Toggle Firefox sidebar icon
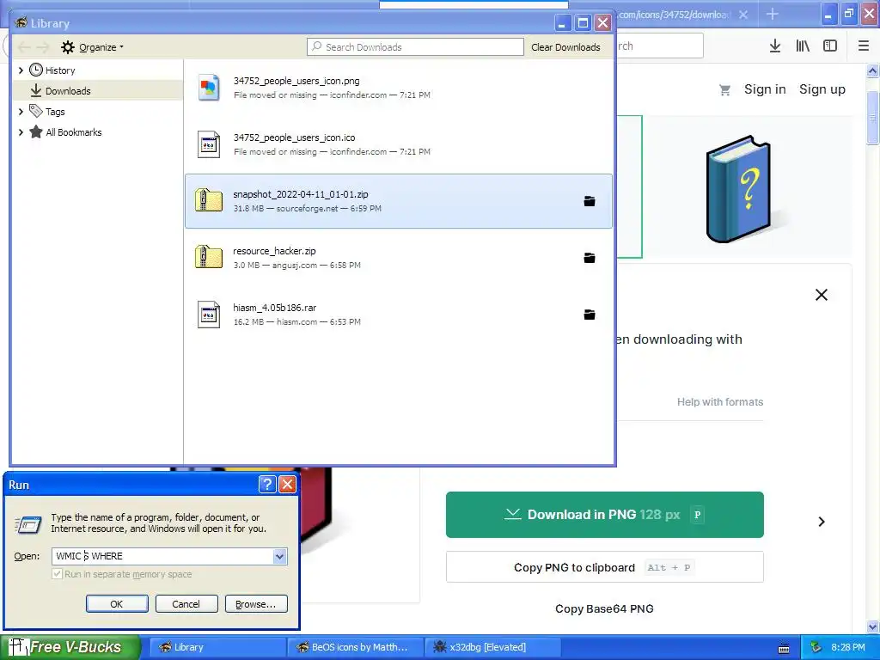This screenshot has width=880, height=660. click(830, 46)
